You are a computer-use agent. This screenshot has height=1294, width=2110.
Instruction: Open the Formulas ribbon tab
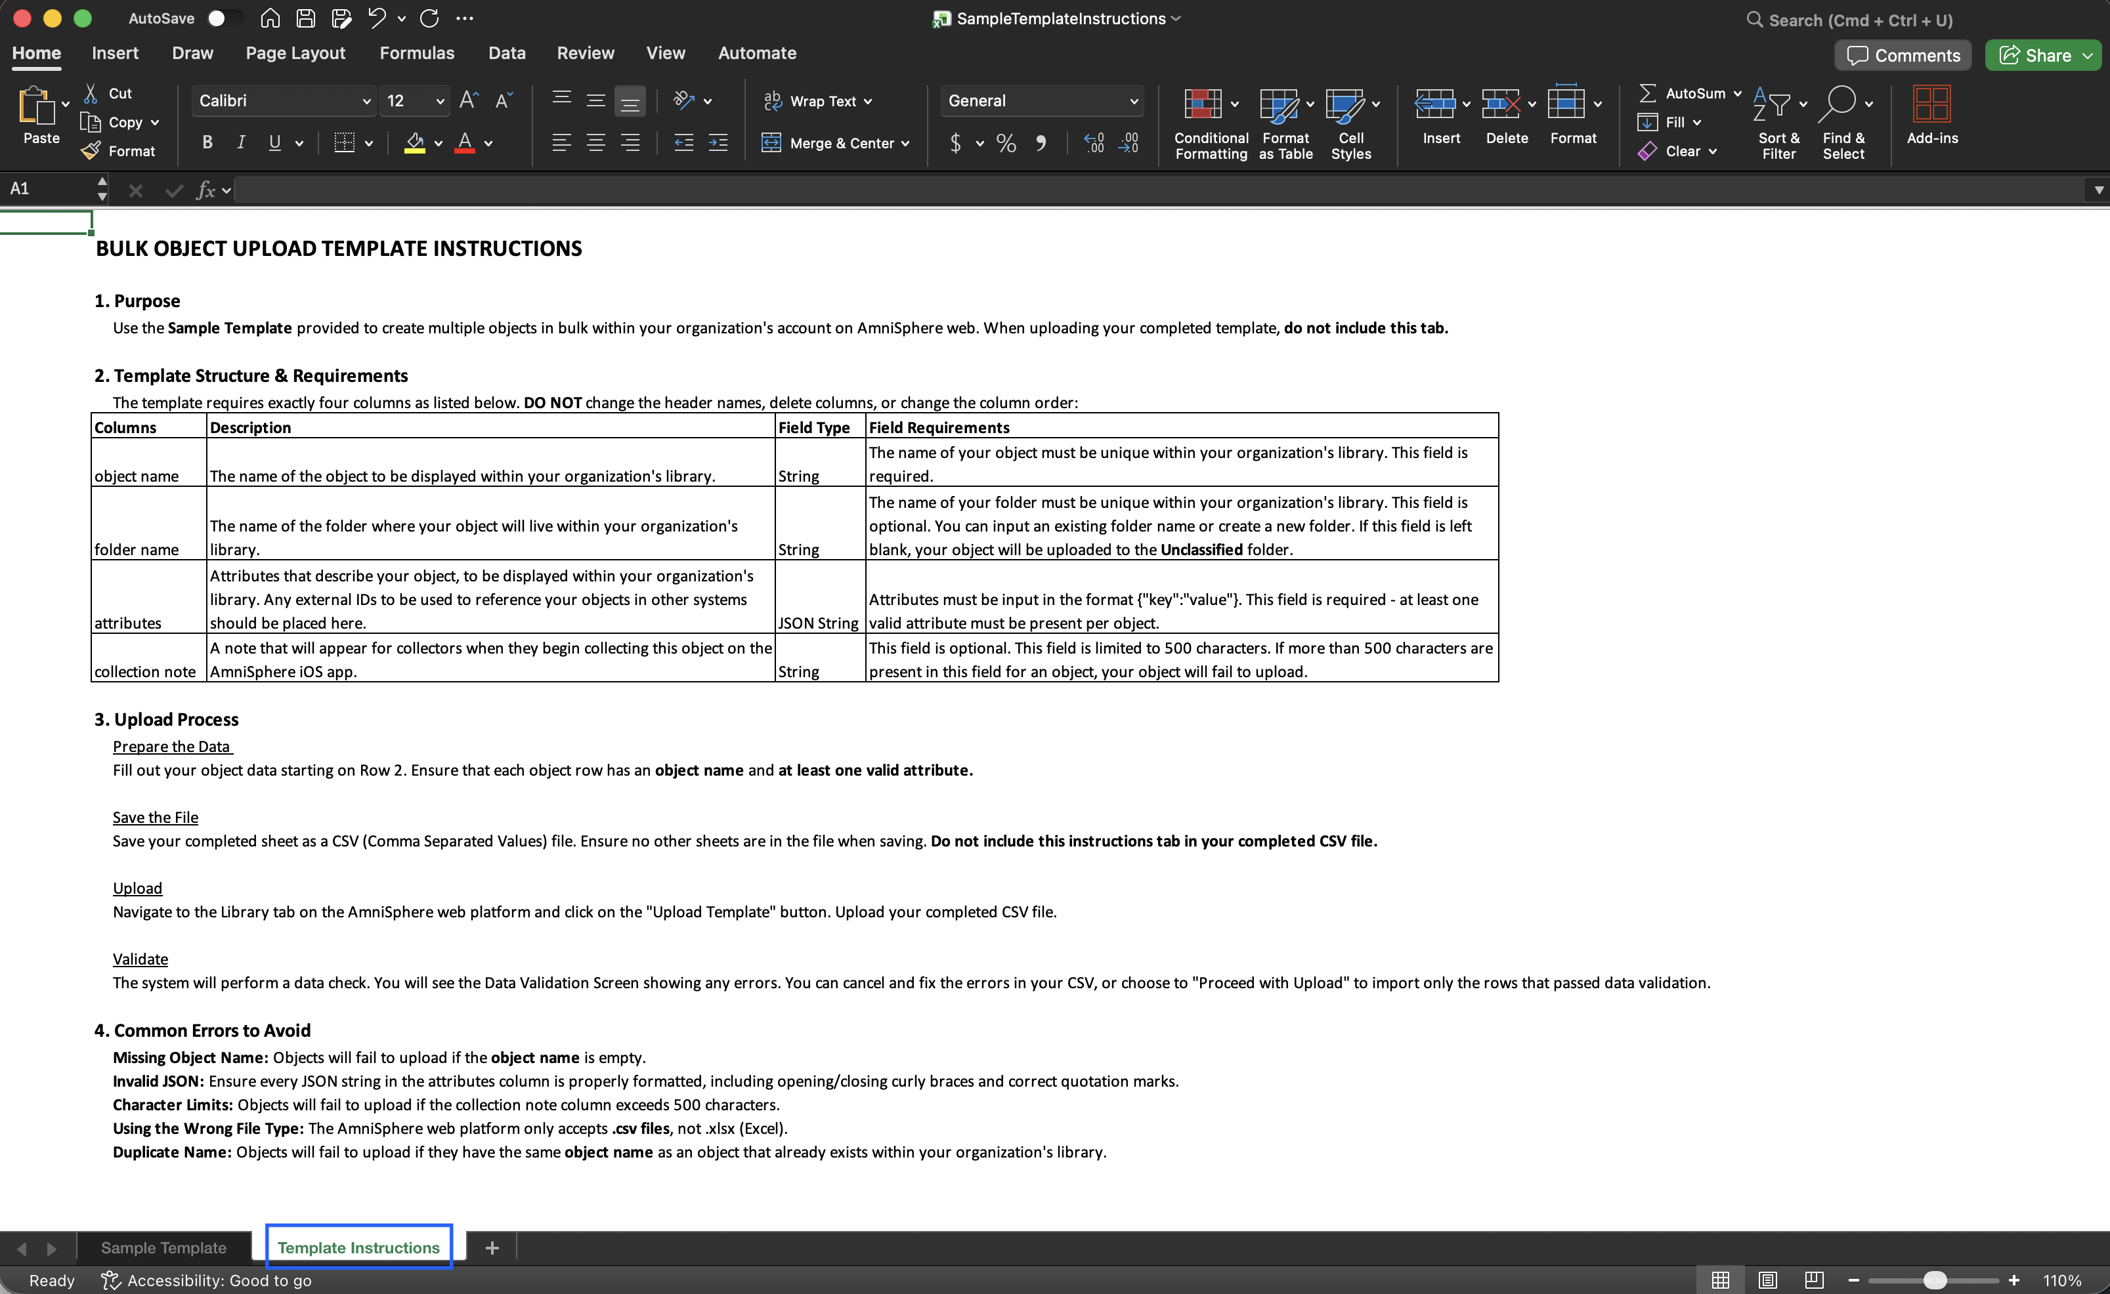[417, 53]
